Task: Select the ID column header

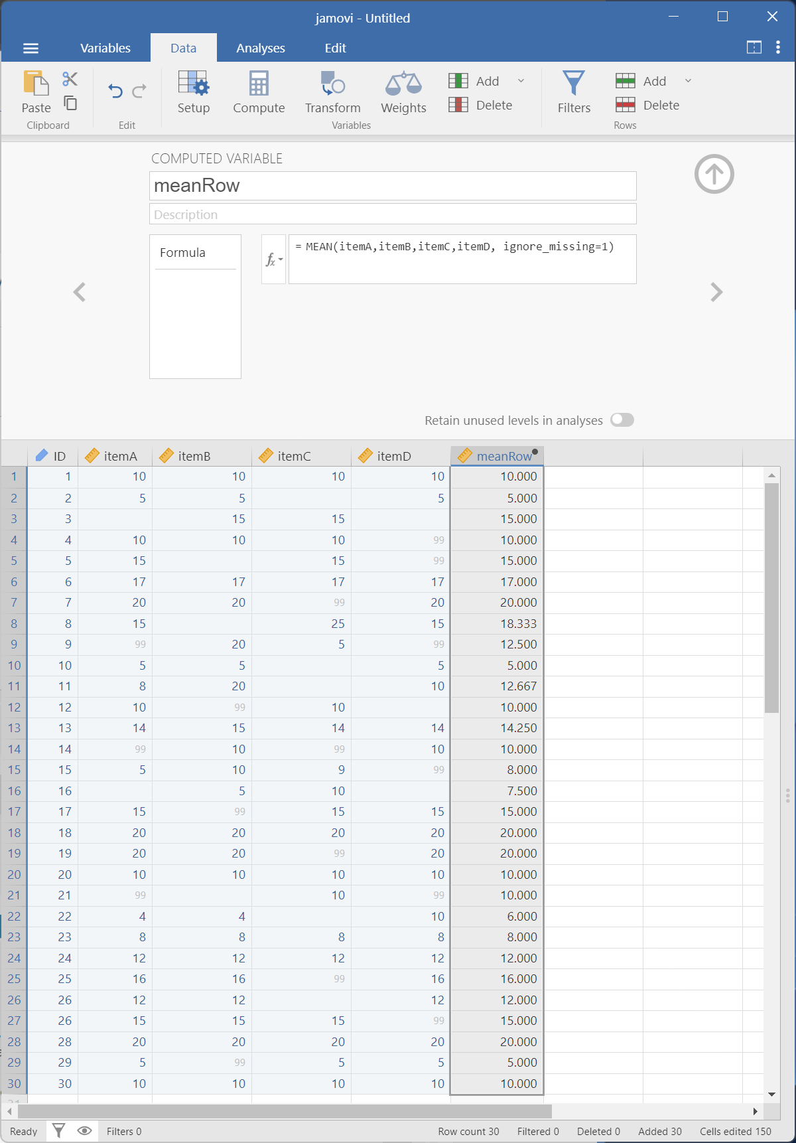Action: click(x=52, y=456)
